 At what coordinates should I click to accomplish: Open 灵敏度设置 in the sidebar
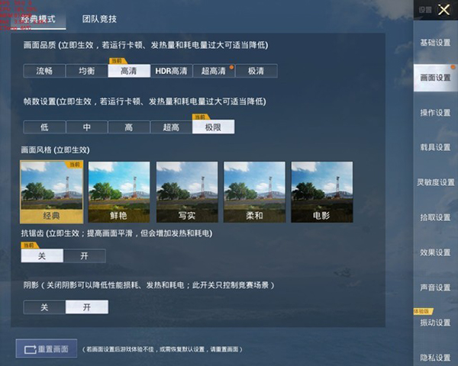point(435,182)
